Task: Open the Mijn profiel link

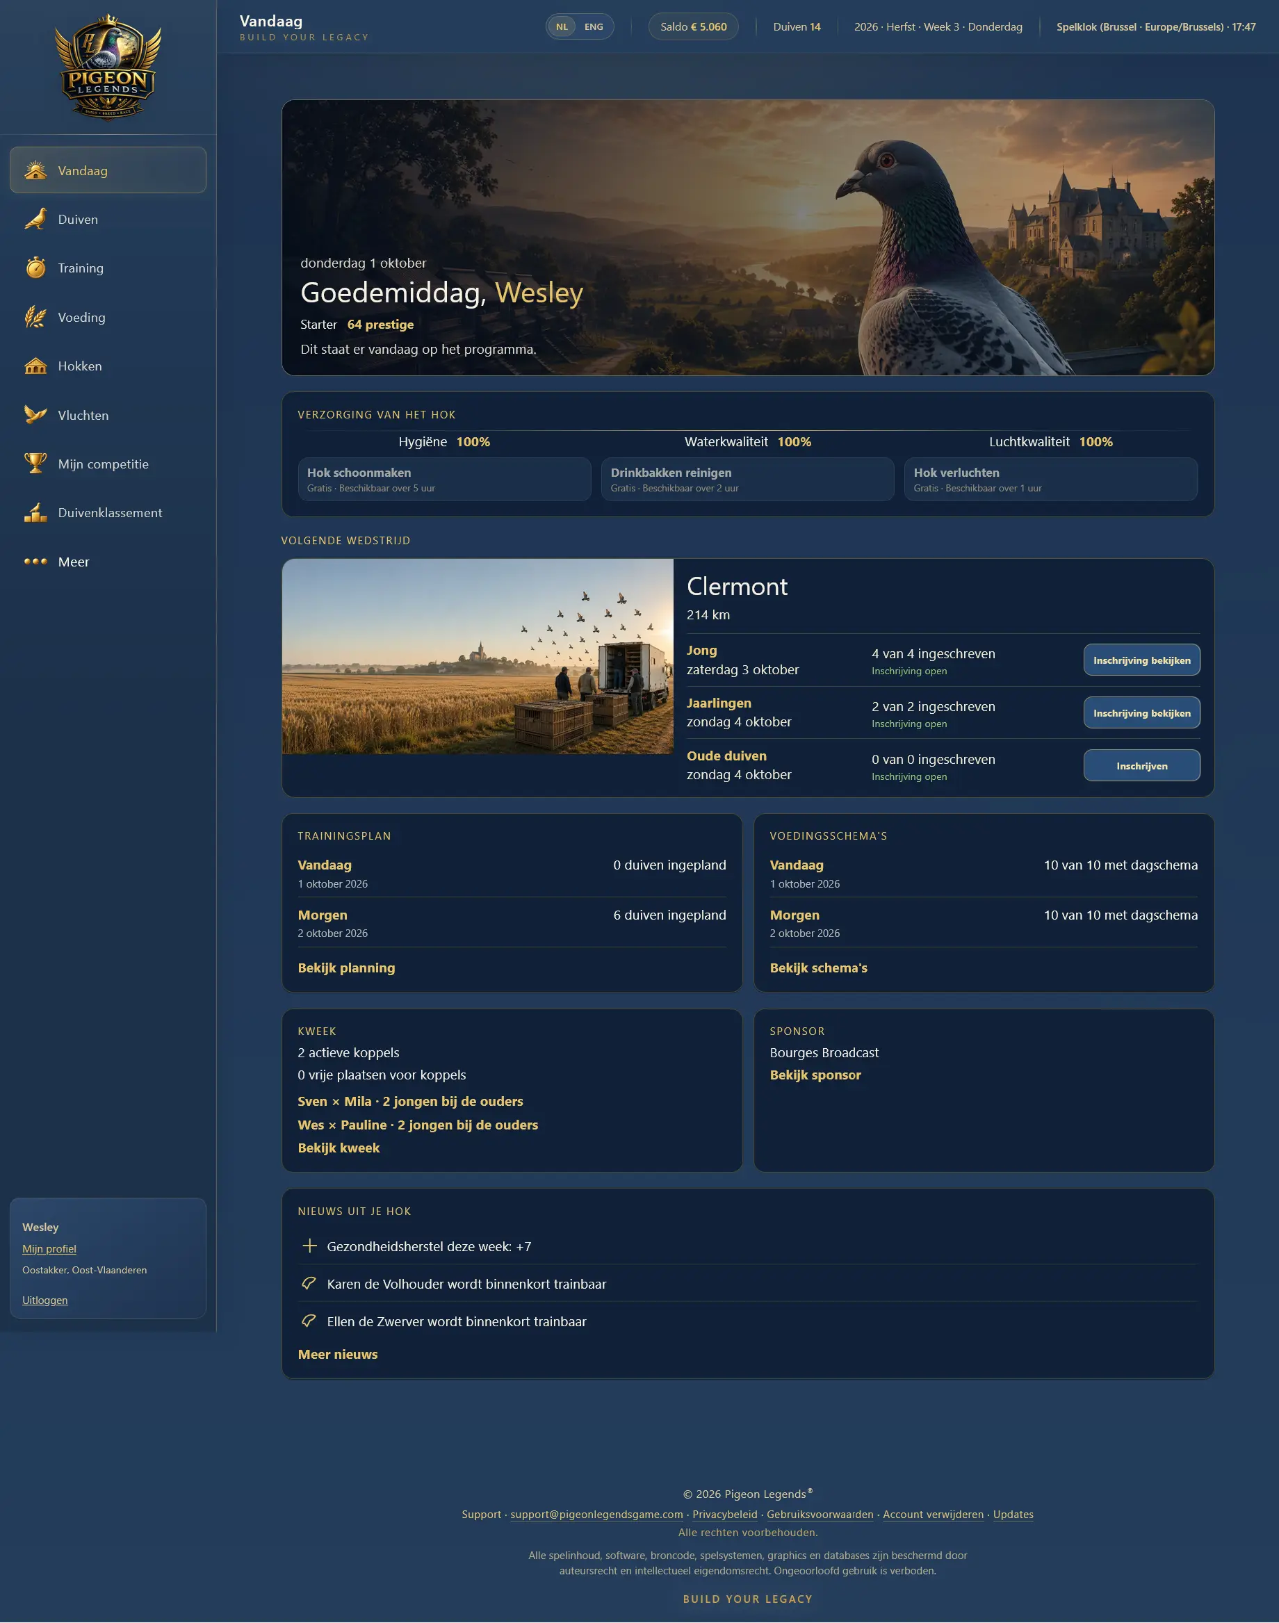Action: 49,1248
